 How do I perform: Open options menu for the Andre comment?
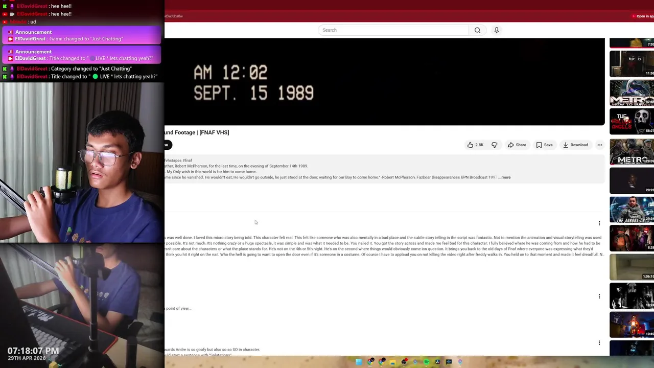tap(599, 343)
